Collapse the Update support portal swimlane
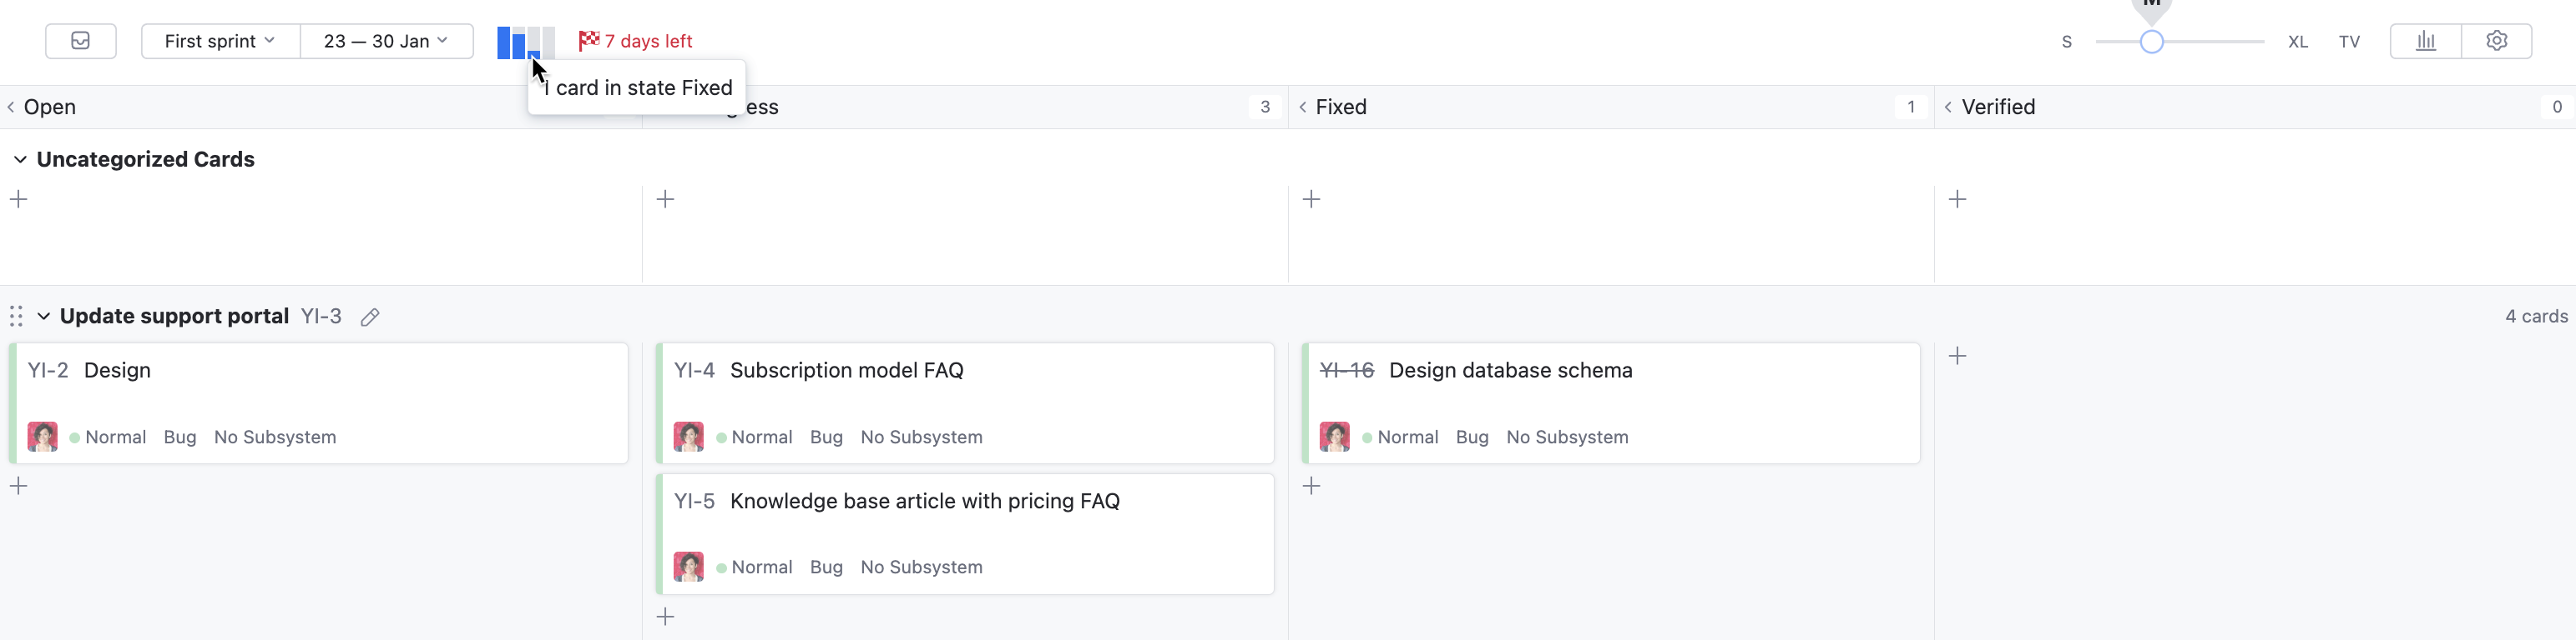The image size is (2576, 640). pos(44,317)
